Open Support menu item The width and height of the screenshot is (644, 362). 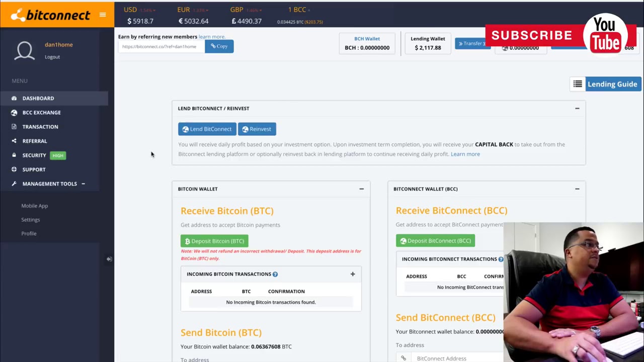34,169
